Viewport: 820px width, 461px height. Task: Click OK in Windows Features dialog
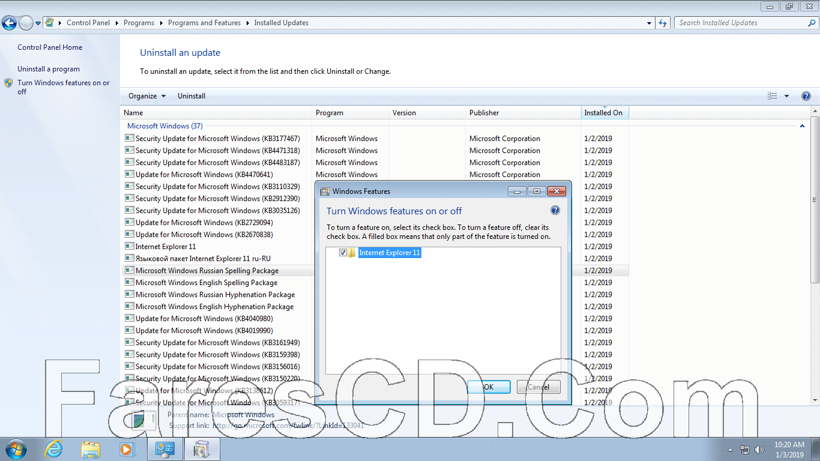[489, 387]
